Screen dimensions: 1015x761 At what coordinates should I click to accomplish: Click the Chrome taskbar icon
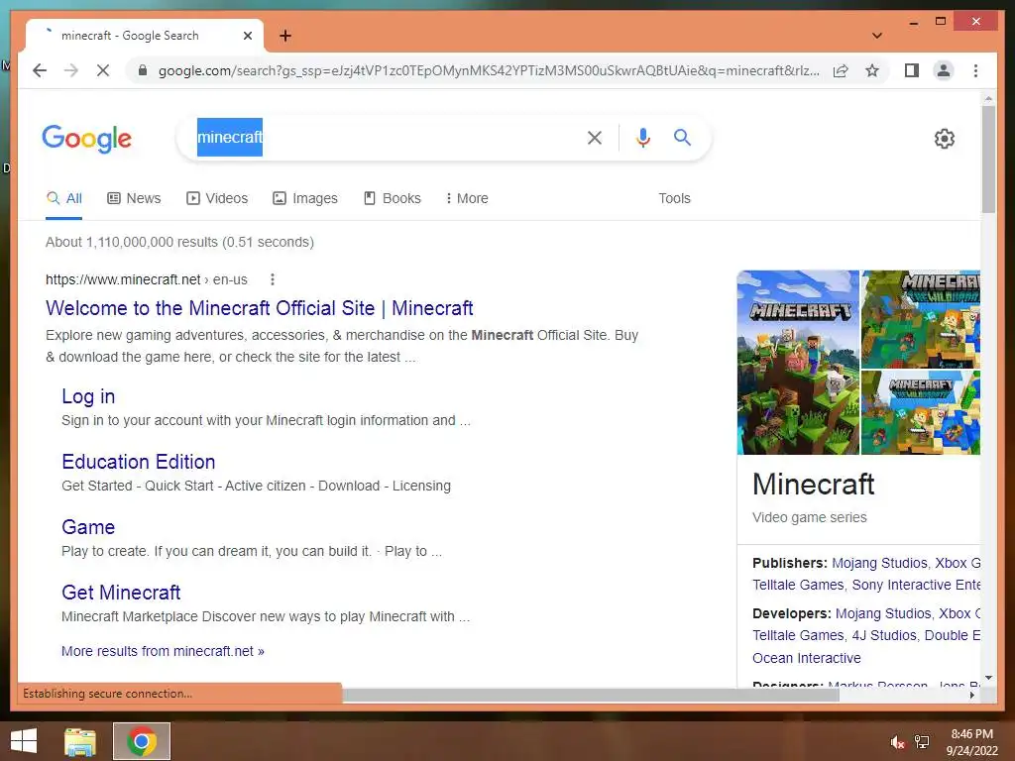142,741
